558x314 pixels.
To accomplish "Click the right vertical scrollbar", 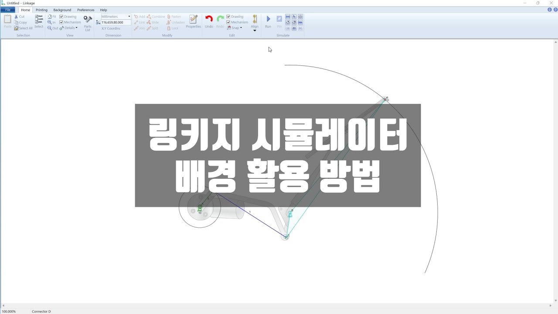I will 556,171.
